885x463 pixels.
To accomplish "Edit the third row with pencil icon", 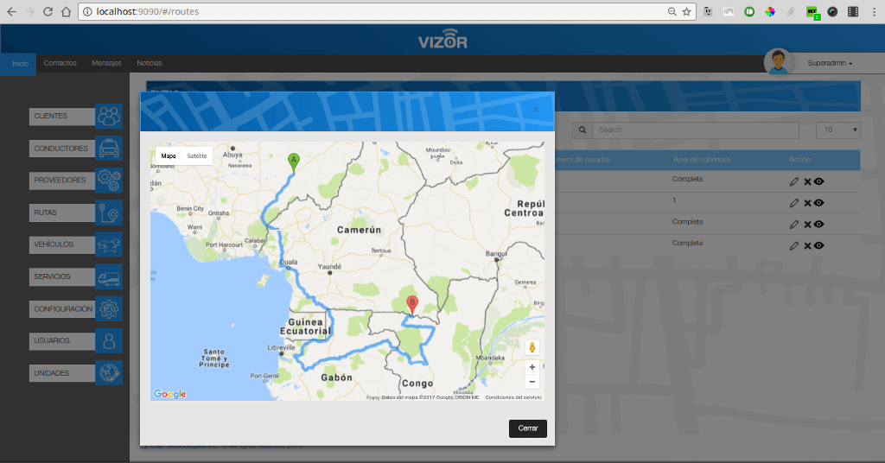I will coord(794,225).
